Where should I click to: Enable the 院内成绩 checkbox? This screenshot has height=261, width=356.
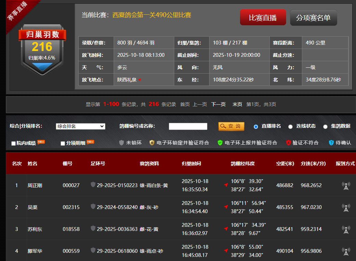point(14,143)
